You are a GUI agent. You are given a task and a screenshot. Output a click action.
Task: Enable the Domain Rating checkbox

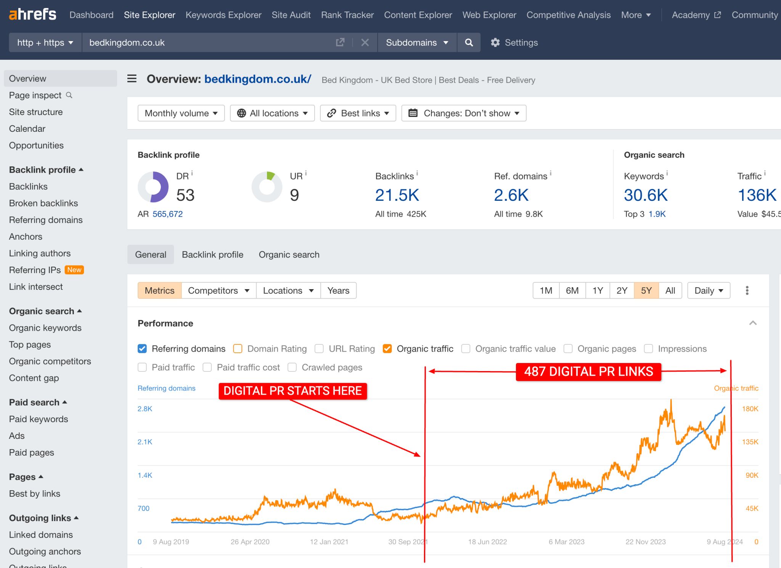pyautogui.click(x=238, y=349)
